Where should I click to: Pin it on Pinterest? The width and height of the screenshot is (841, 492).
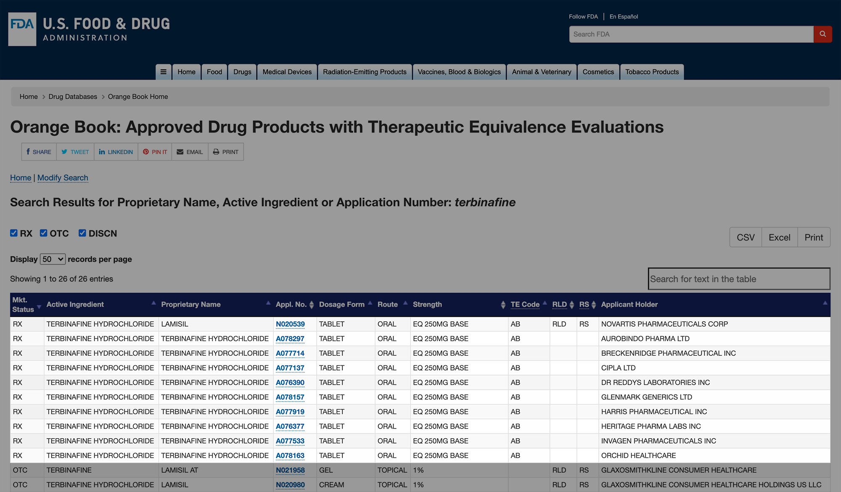pos(155,152)
